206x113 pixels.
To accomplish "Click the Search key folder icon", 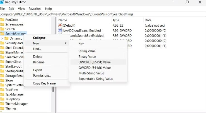I will [x=2, y=29].
